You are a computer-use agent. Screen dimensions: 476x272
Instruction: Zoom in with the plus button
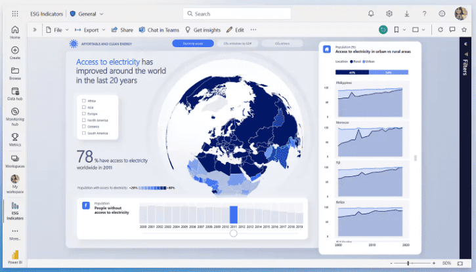pyautogui.click(x=434, y=263)
